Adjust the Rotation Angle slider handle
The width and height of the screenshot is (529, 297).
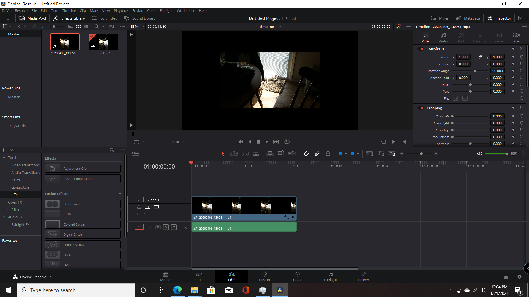475,71
